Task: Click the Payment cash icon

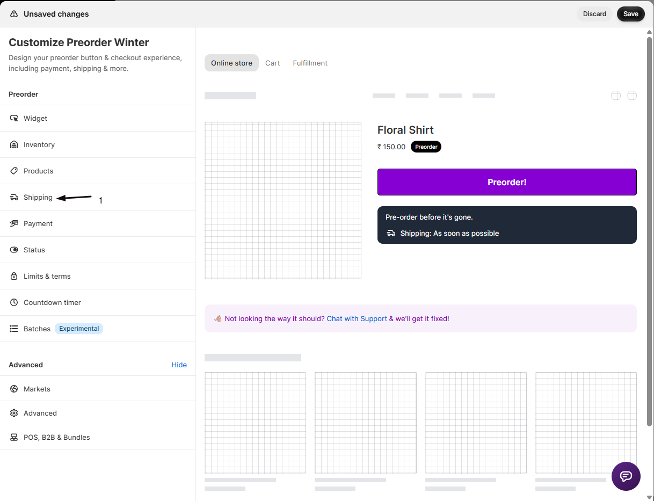Action: tap(14, 223)
